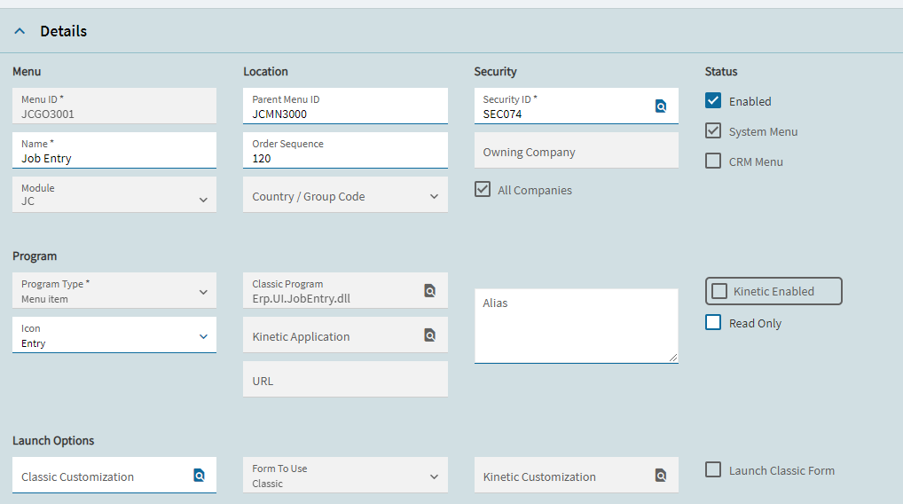Screen dimensions: 903x504
Task: Click the Menu section heading
Action: 27,71
